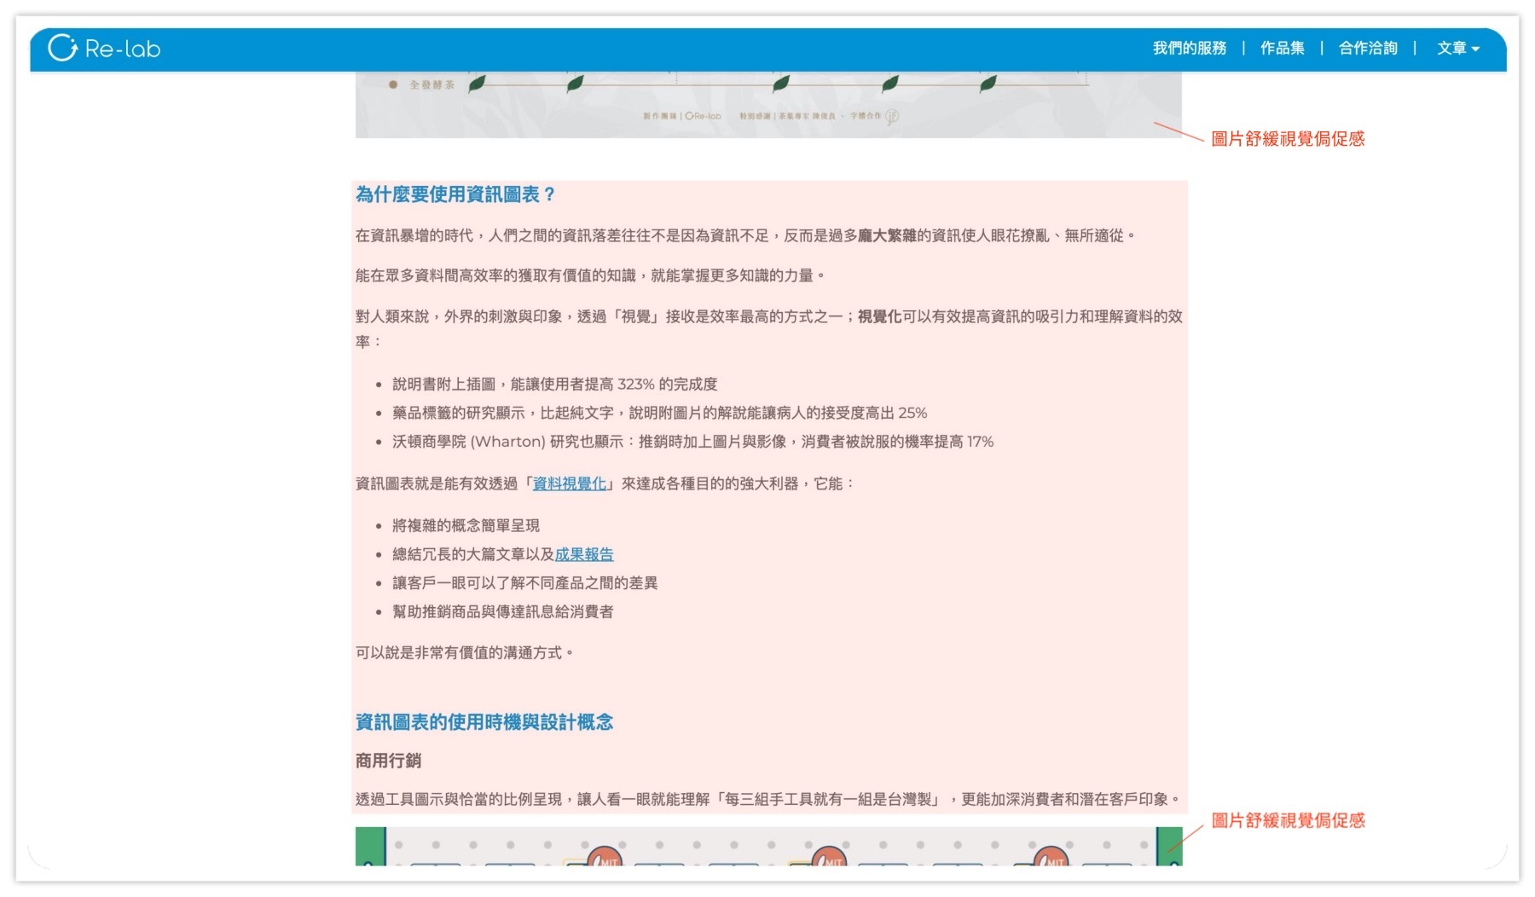Follow the 資料視覺化 hyperlink
The image size is (1535, 897).
pyautogui.click(x=569, y=483)
